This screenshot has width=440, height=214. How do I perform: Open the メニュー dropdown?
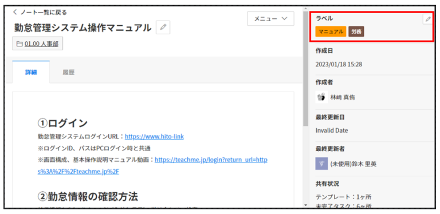pos(270,18)
